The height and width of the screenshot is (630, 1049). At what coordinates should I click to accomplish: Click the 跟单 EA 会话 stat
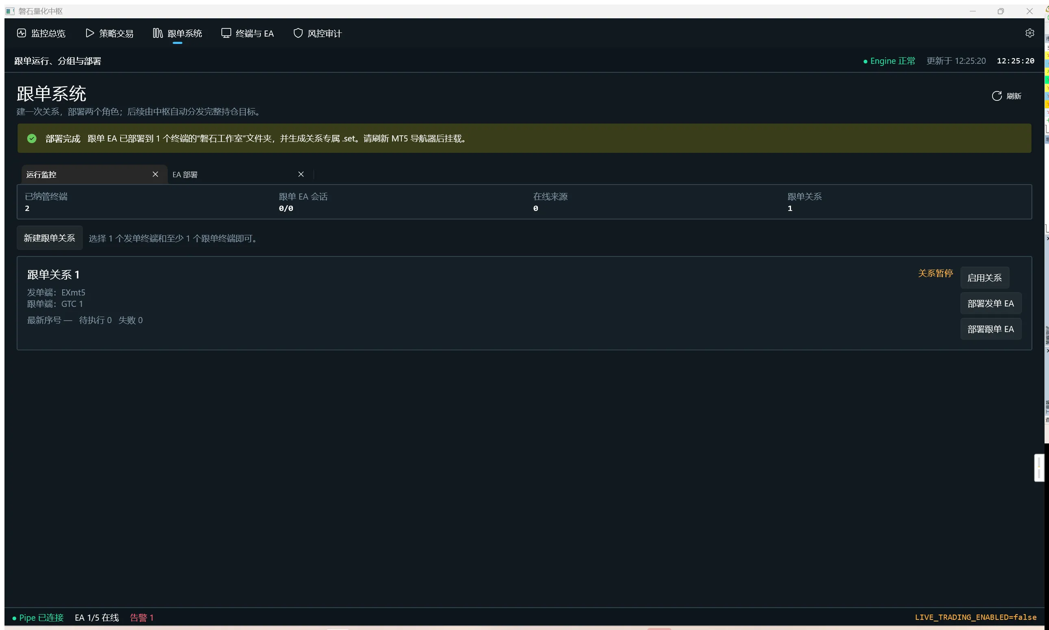(x=303, y=202)
